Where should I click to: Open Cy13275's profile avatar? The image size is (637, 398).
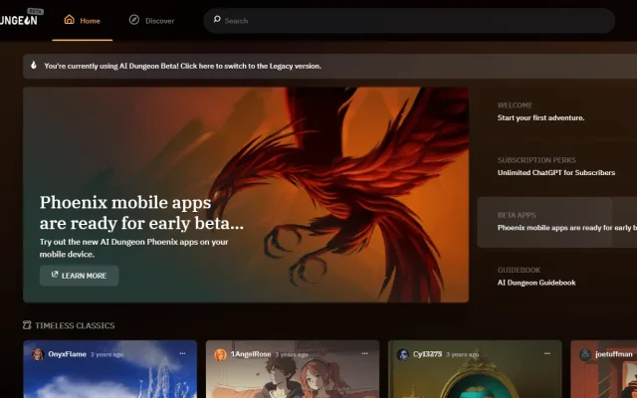coord(402,354)
